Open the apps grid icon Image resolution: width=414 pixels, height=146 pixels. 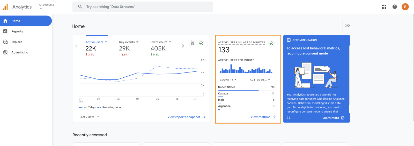(x=384, y=7)
